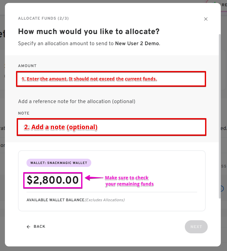Click the AMOUNT field label

tap(27, 66)
